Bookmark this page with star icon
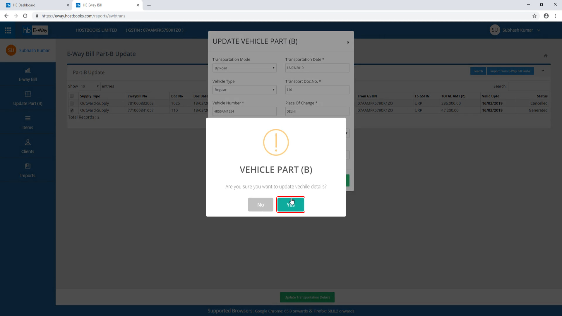The height and width of the screenshot is (316, 562). pos(534,16)
